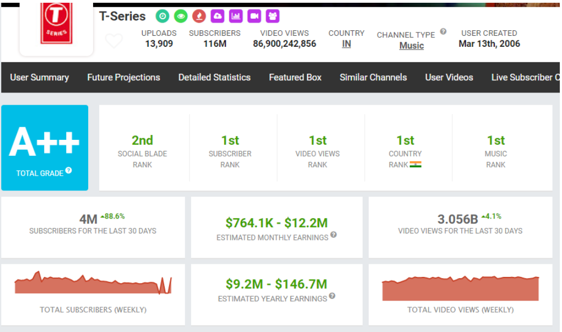Click the 4M subscribers last 30 days figure
Image resolution: width=562 pixels, height=332 pixels.
[88, 219]
